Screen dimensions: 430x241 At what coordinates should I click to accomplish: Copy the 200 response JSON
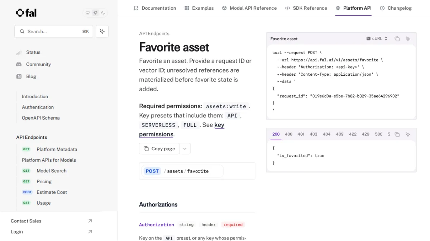point(397,135)
